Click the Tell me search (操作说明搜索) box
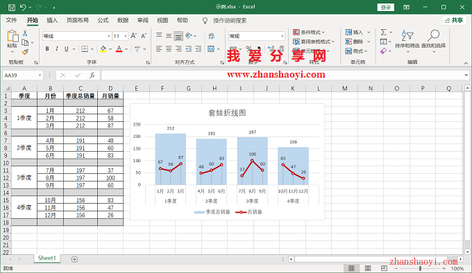The height and width of the screenshot is (273, 472). [230, 20]
